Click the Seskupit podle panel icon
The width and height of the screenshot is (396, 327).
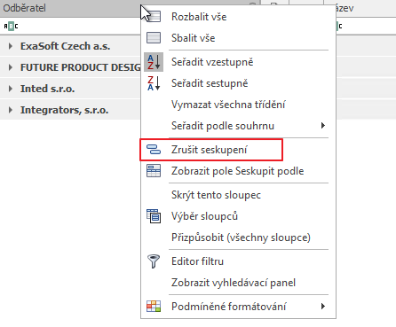click(x=154, y=171)
